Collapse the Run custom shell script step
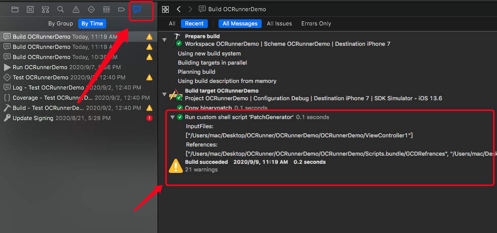The width and height of the screenshot is (497, 233). coord(172,117)
